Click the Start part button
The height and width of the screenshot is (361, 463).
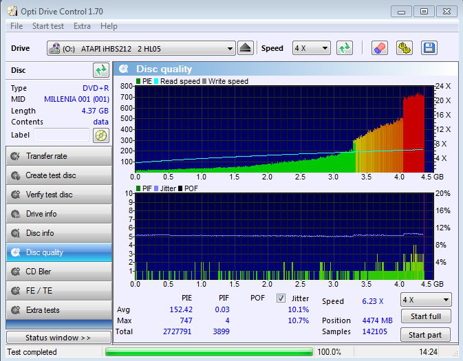coord(425,335)
